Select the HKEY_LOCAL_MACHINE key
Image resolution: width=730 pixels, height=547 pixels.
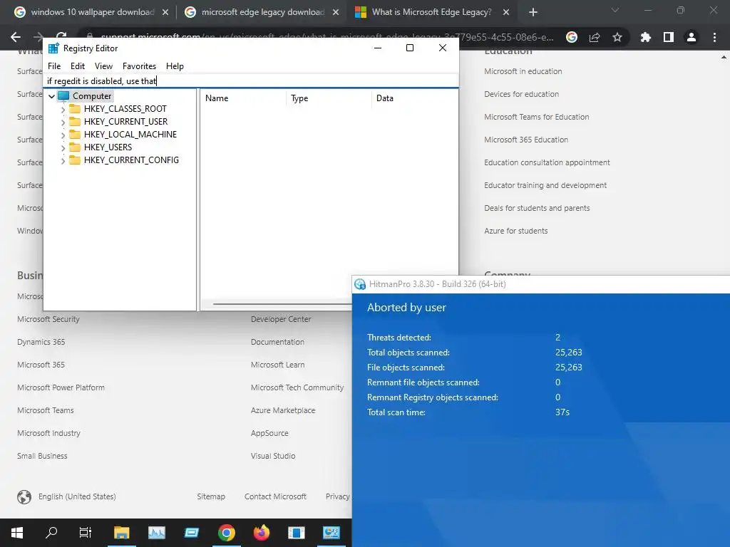130,135
